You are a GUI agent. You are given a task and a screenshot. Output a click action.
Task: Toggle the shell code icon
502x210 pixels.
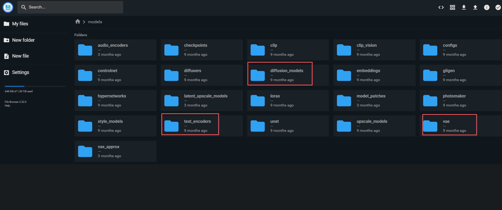pos(441,7)
